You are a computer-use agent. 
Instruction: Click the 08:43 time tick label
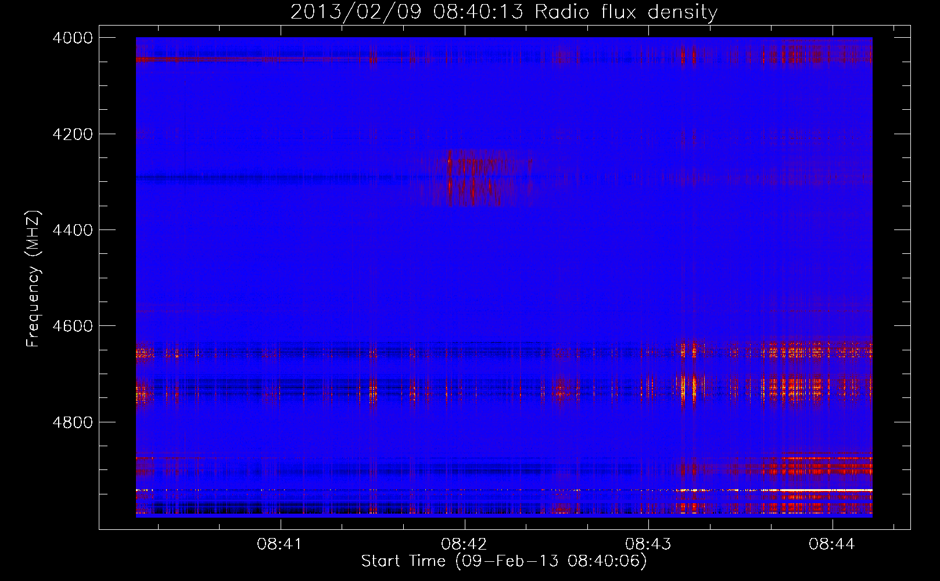pos(648,544)
